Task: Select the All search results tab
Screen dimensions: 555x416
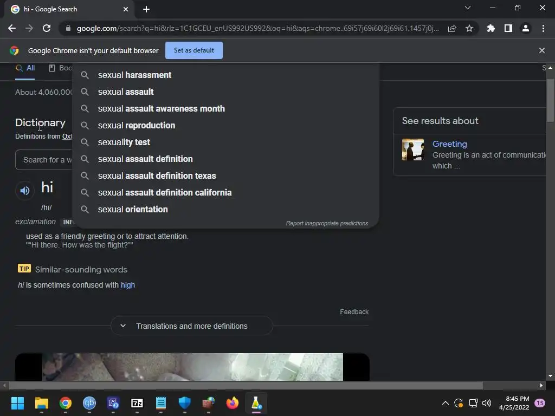Action: click(x=25, y=68)
